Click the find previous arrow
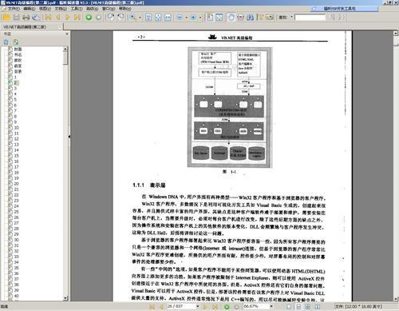 click(x=333, y=18)
